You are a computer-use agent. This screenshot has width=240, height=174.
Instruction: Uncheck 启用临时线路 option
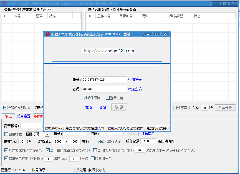tap(48, 150)
